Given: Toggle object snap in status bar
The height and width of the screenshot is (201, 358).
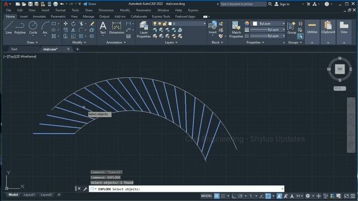Looking at the screenshot, I should [268, 196].
